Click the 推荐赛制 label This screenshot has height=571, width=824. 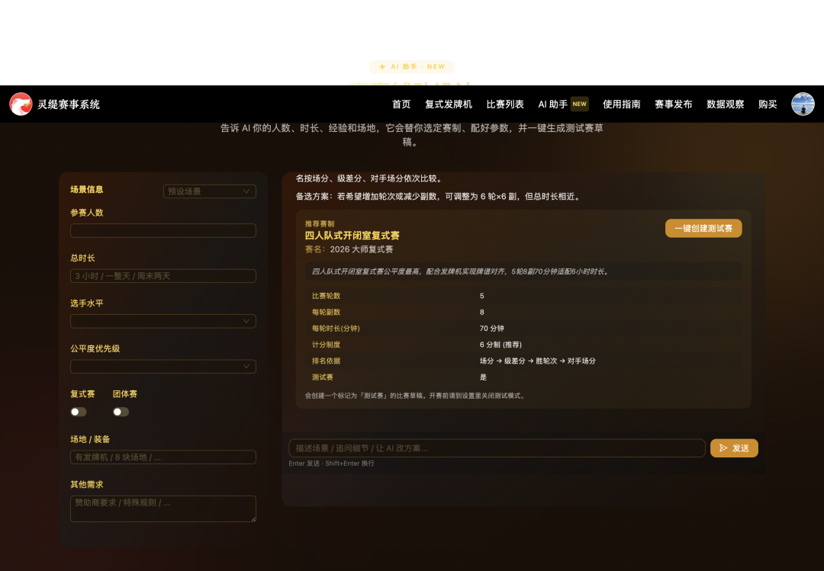[320, 224]
